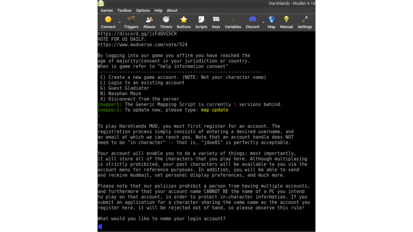This screenshot has width=413, height=232.
Task: Open the Timers editor
Action: tap(166, 22)
